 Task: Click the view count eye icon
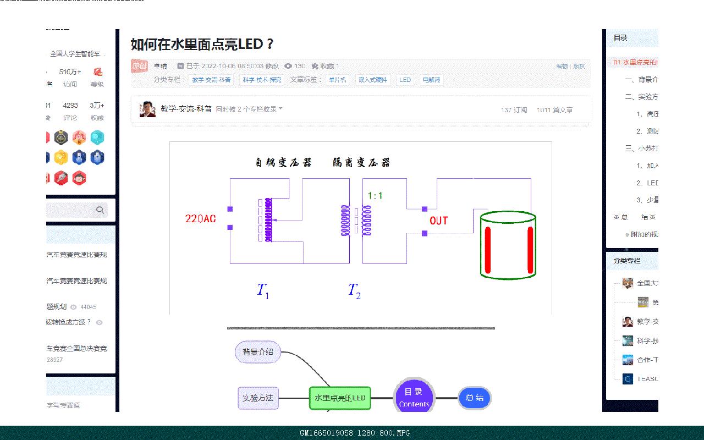(x=288, y=65)
